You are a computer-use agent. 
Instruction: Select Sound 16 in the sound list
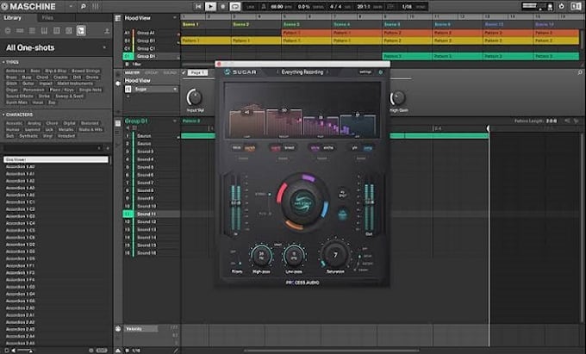146,253
